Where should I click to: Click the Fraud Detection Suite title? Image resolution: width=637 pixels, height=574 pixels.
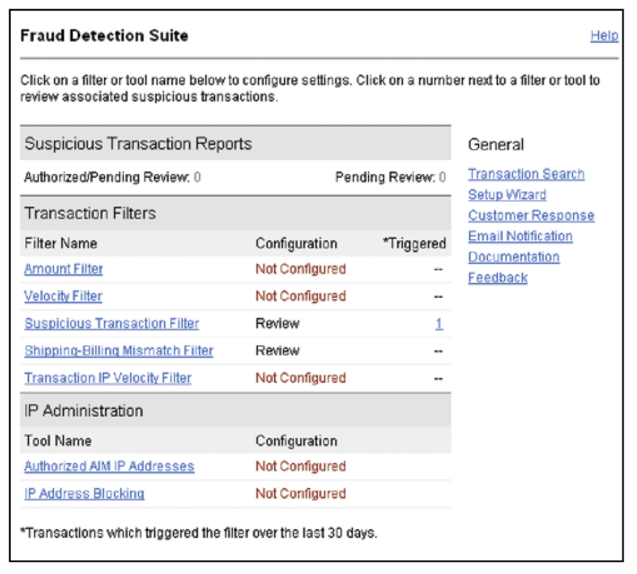[x=104, y=36]
